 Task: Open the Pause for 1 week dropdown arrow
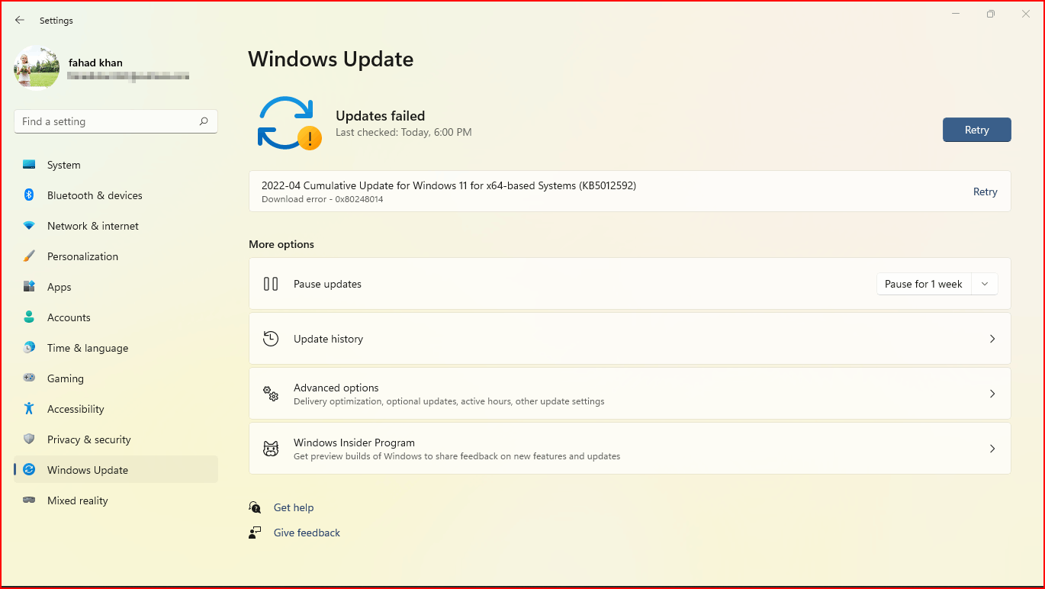point(984,283)
